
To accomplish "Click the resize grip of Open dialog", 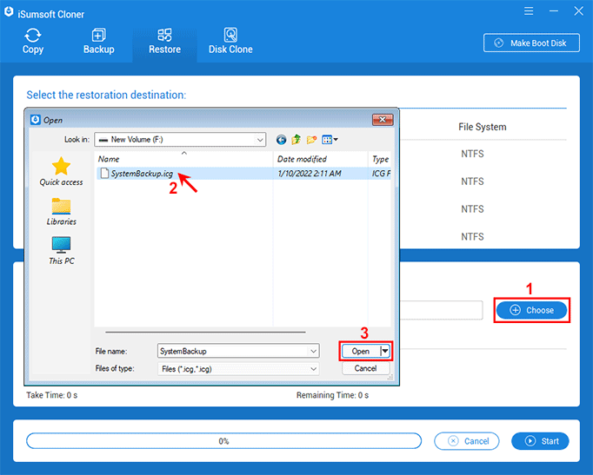I will [x=390, y=377].
